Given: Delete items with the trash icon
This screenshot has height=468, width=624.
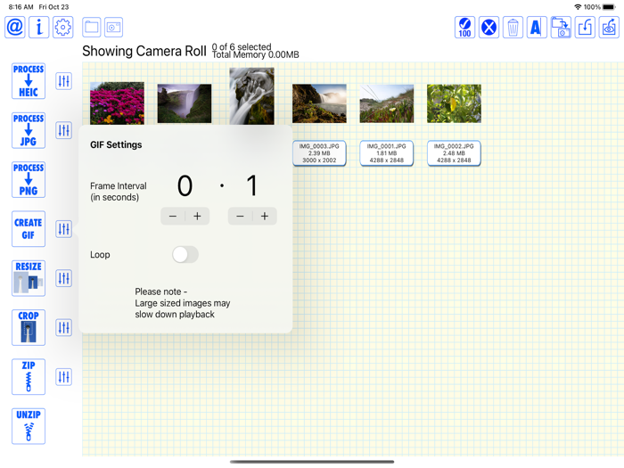Looking at the screenshot, I should tap(513, 28).
